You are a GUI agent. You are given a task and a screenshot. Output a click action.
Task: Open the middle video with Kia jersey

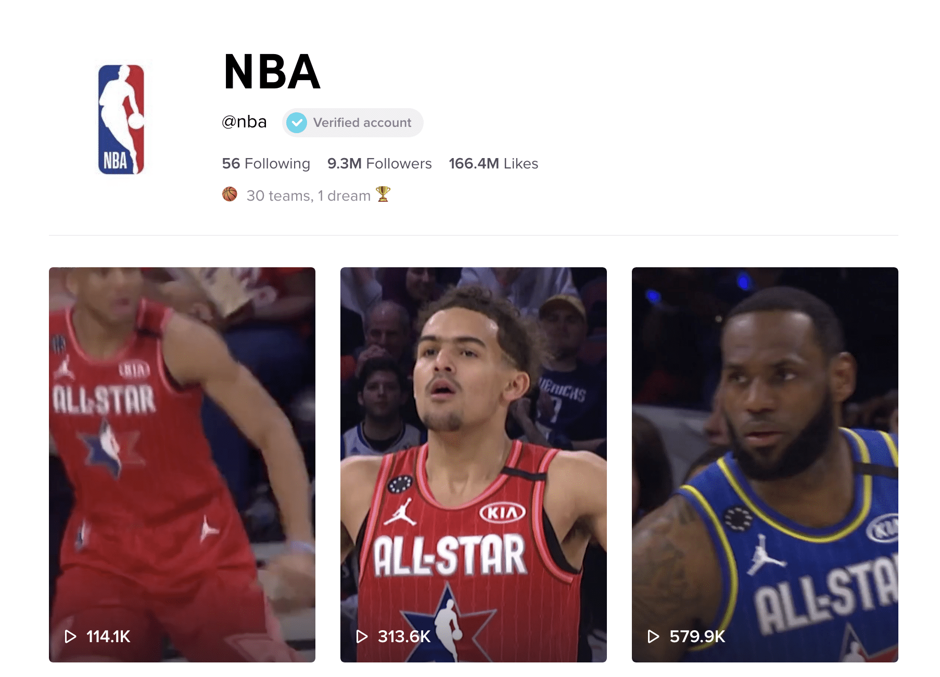(x=474, y=465)
